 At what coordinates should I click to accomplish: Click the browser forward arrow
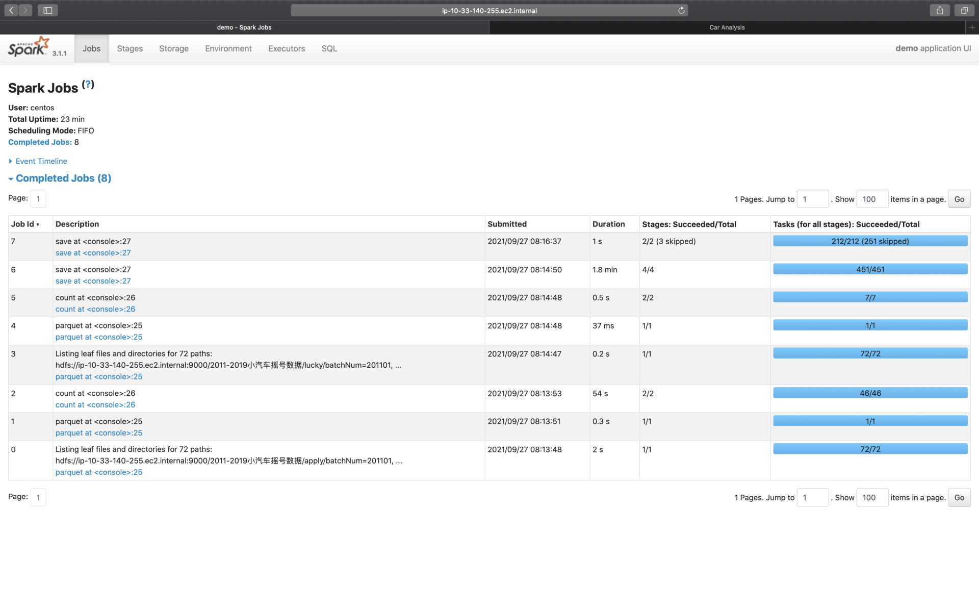point(25,10)
